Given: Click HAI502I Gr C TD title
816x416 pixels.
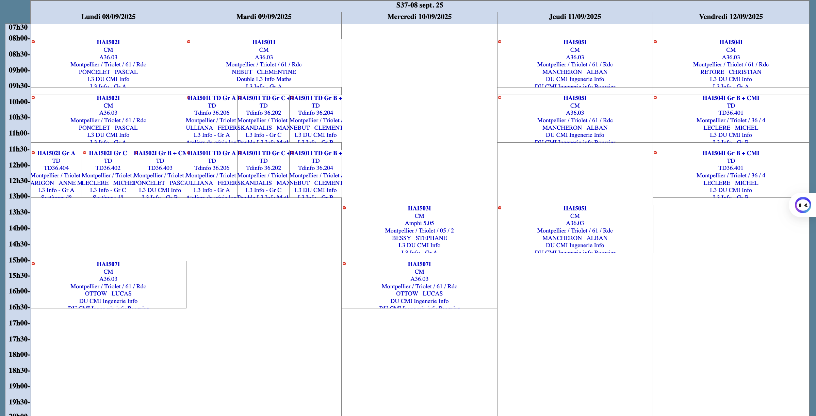Looking at the screenshot, I should pyautogui.click(x=108, y=153).
